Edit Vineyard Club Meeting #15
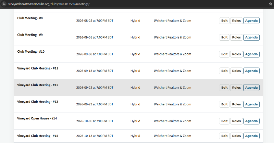274x143 pixels. (x=224, y=136)
